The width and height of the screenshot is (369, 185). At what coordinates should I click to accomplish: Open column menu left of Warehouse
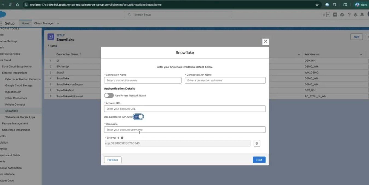pyautogui.click(x=299, y=54)
